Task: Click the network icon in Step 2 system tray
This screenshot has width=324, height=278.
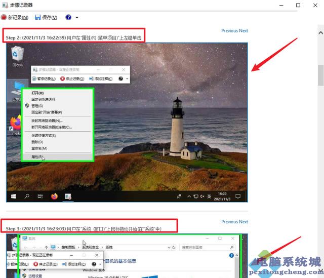Action: tap(196, 196)
